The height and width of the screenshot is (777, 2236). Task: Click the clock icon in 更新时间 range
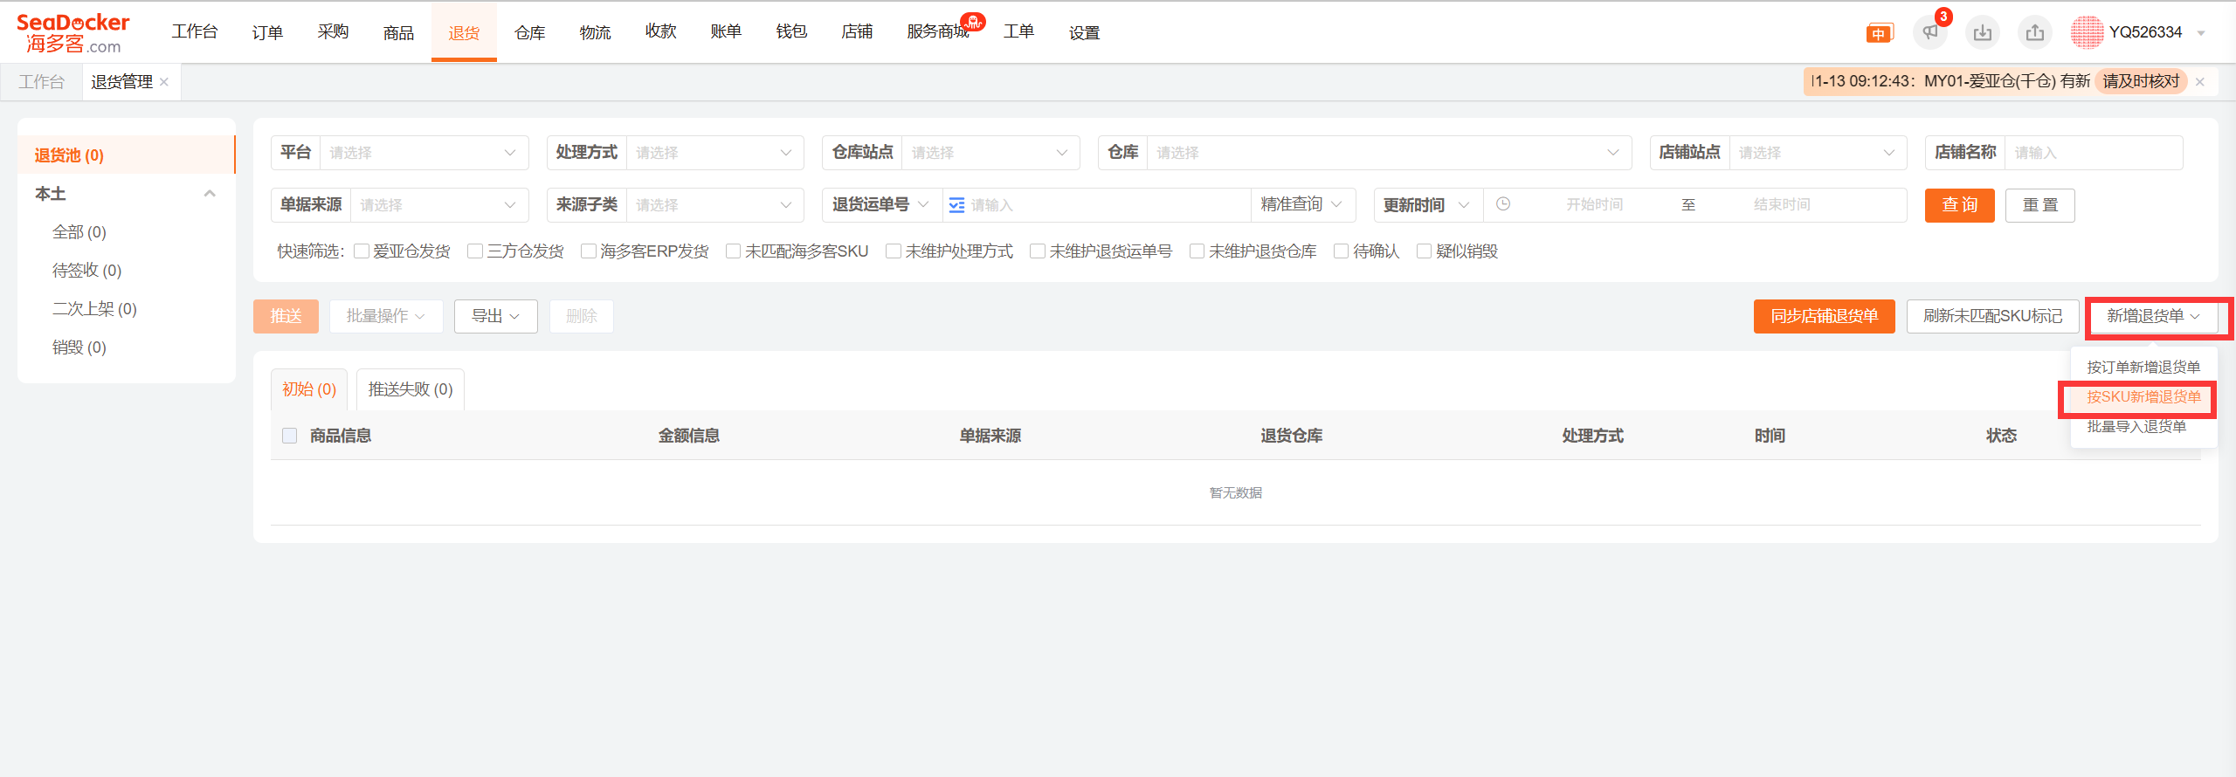click(1503, 204)
